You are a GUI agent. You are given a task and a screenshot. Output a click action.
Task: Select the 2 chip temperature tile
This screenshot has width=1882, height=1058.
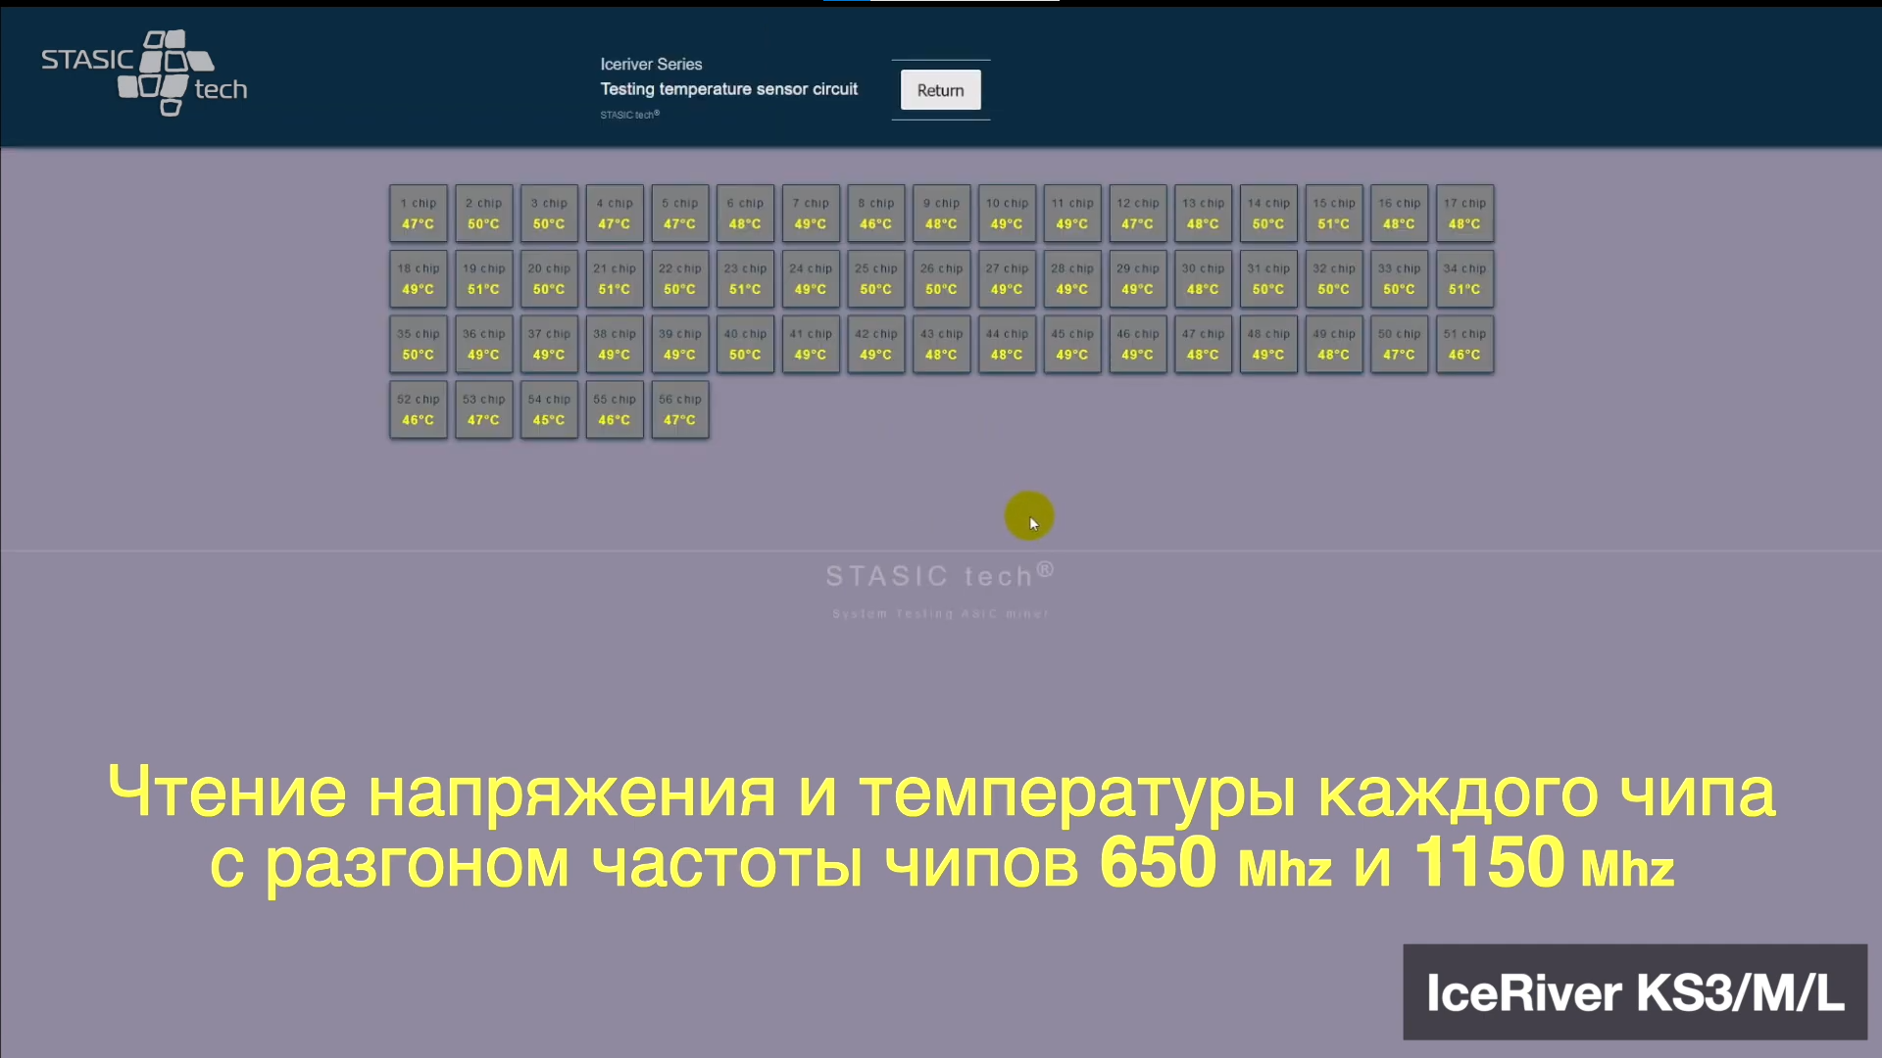[x=483, y=214]
